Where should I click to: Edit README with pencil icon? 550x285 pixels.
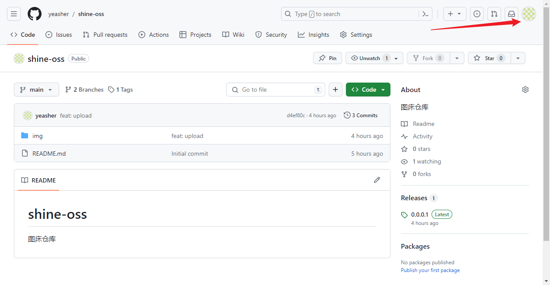point(377,180)
